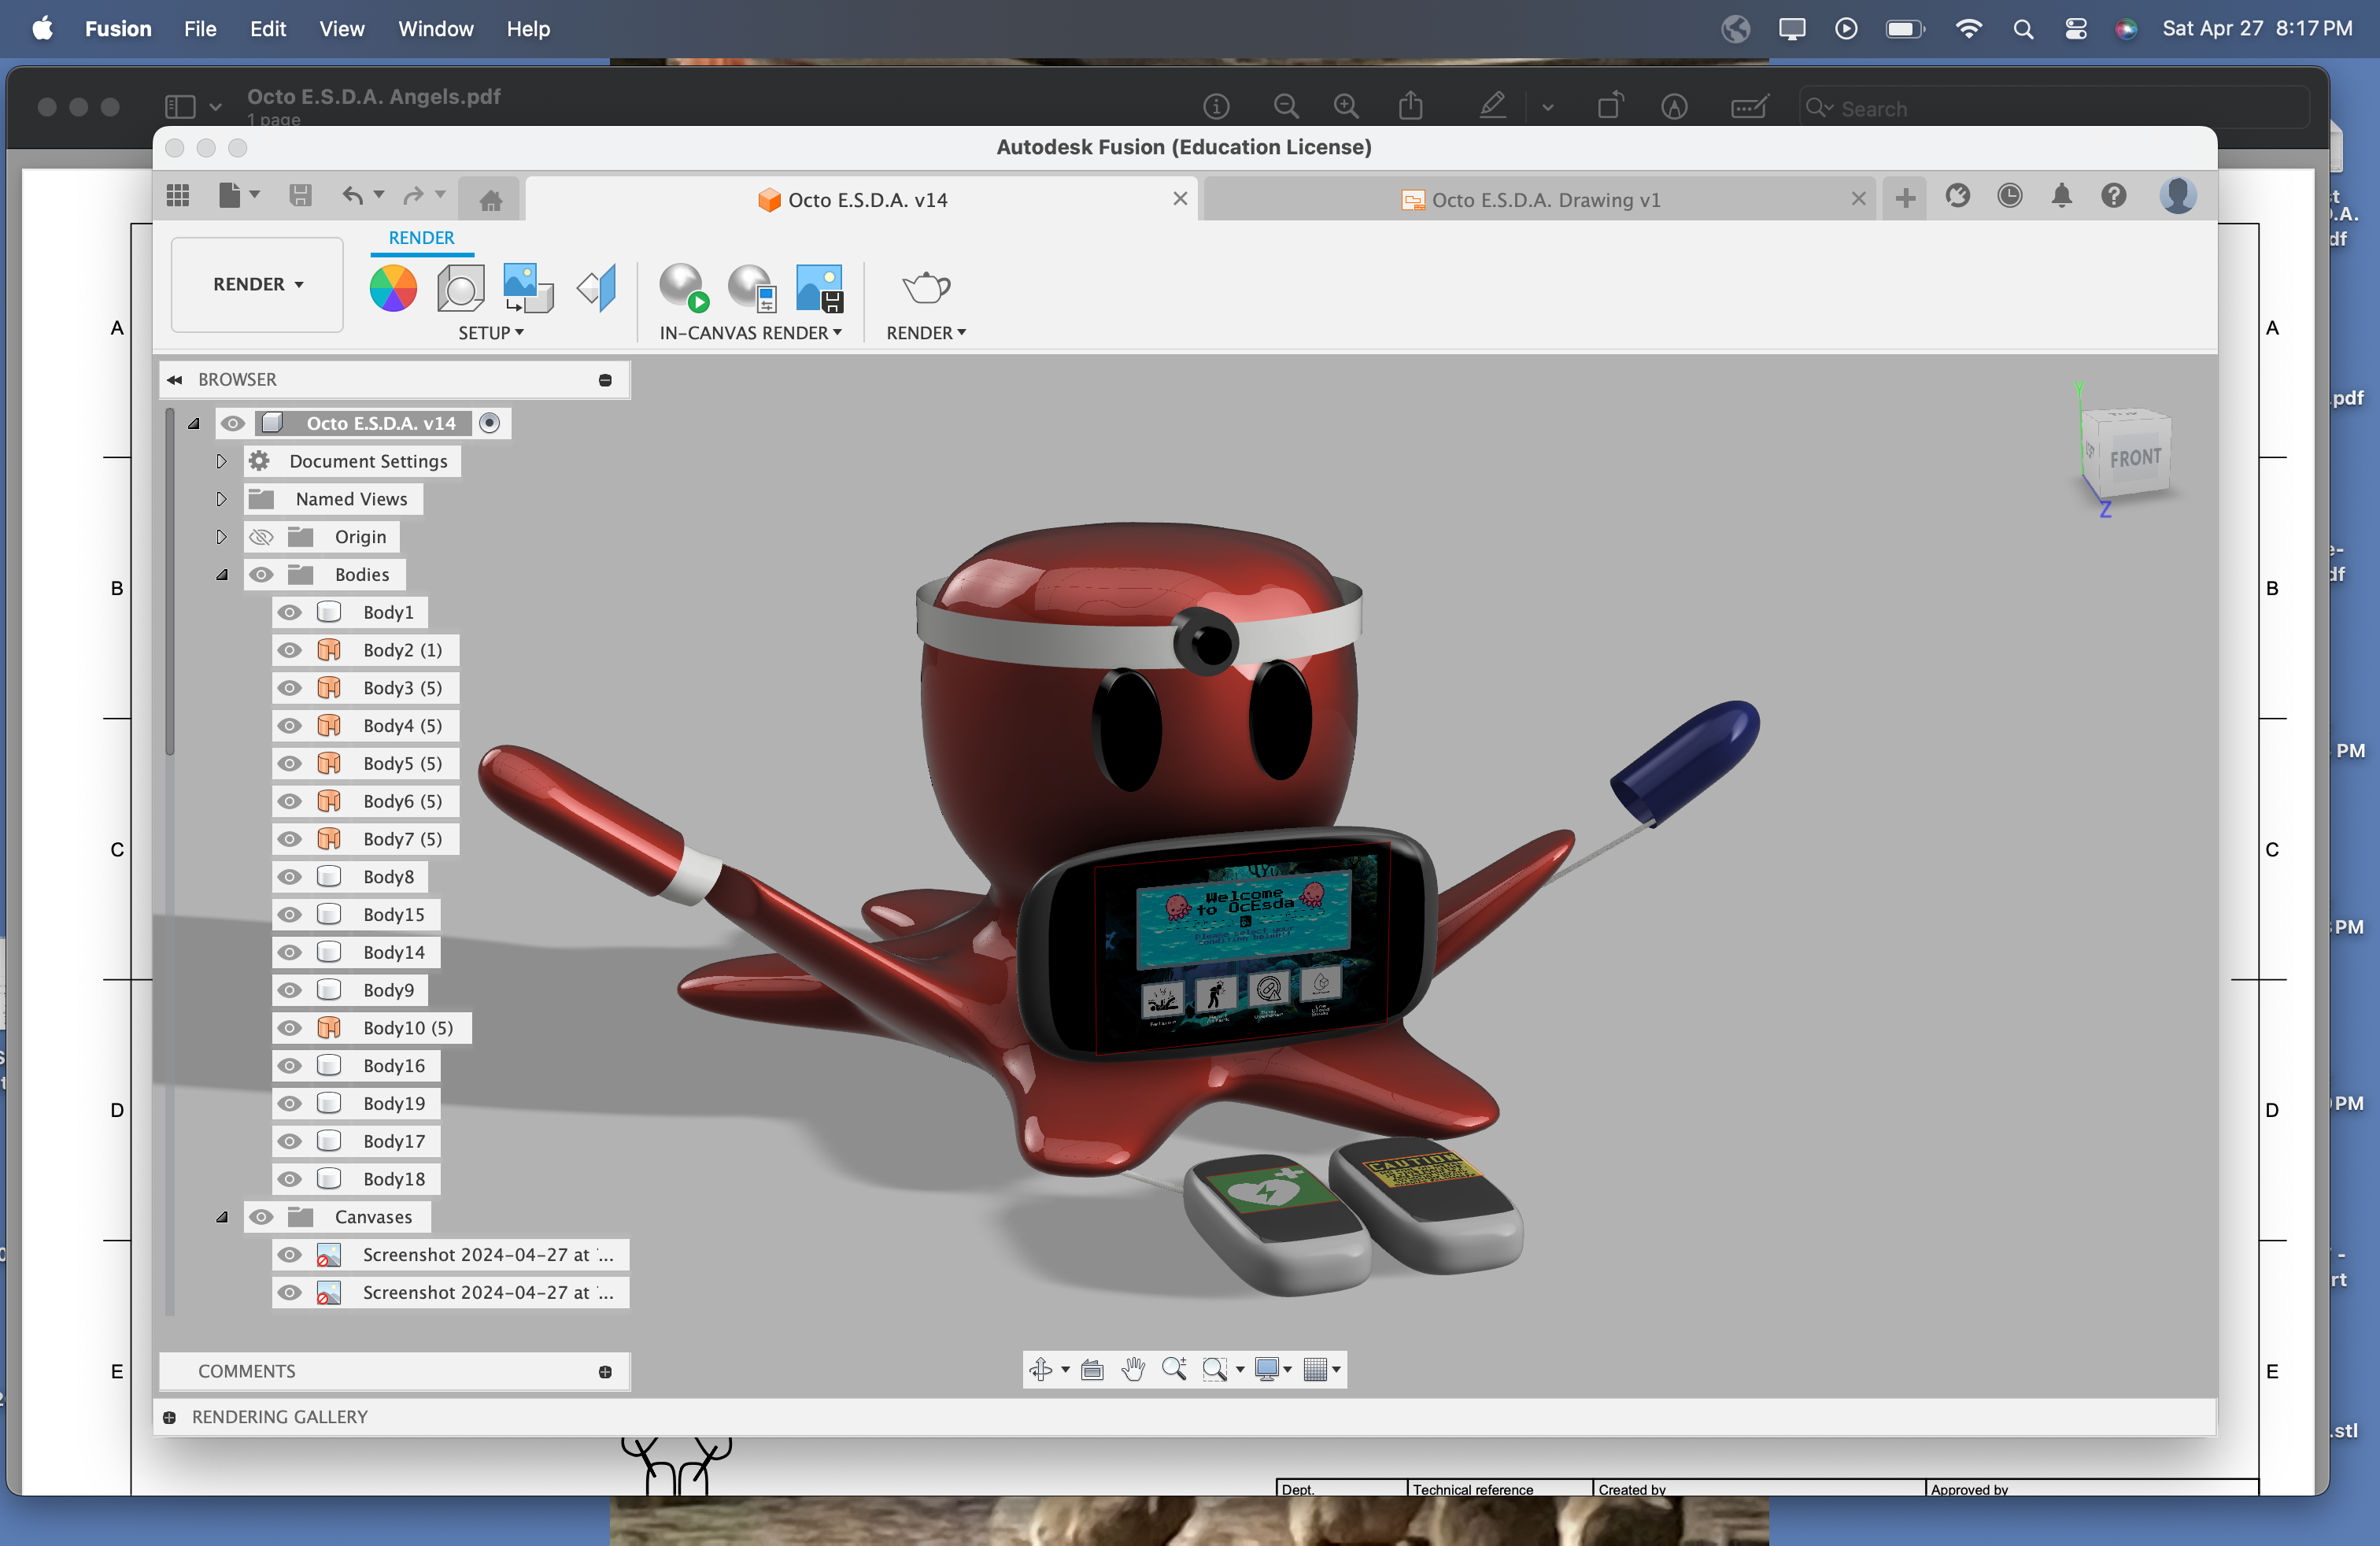
Task: Hide Body1 using its eye icon
Action: point(290,612)
